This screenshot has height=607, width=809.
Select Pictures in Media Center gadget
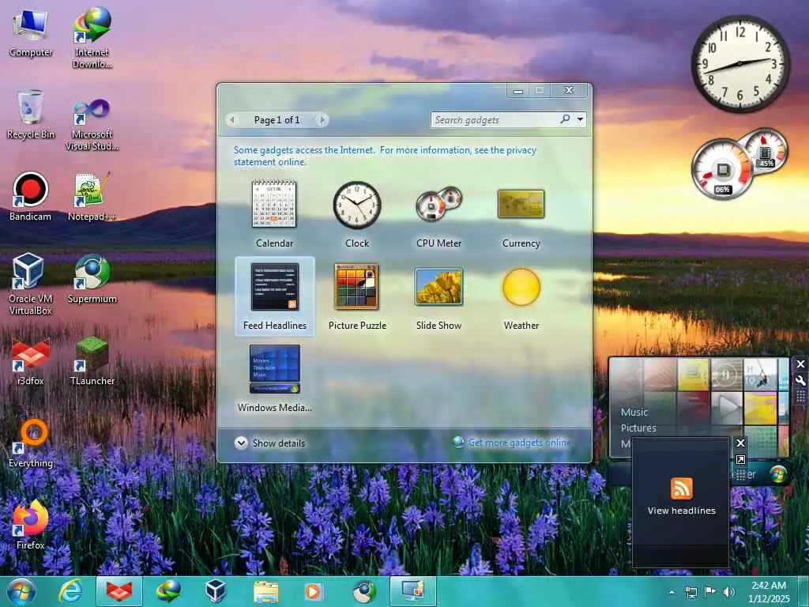click(638, 428)
